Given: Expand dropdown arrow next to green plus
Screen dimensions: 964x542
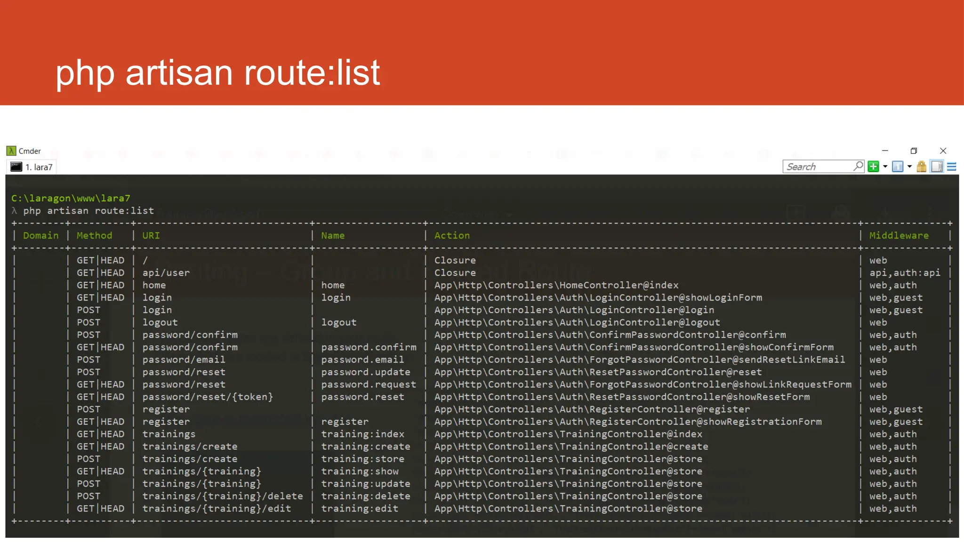Looking at the screenshot, I should [885, 167].
